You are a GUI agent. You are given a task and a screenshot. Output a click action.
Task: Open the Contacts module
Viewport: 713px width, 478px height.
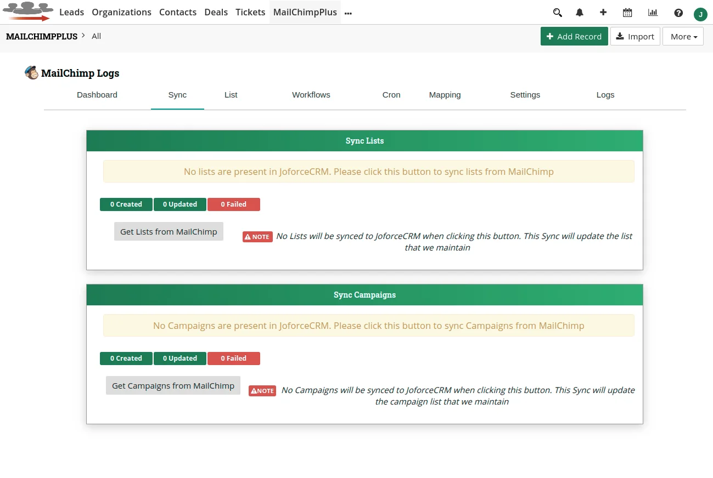178,12
